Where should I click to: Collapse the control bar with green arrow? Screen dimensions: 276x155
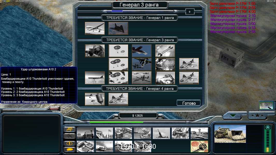click(x=233, y=115)
